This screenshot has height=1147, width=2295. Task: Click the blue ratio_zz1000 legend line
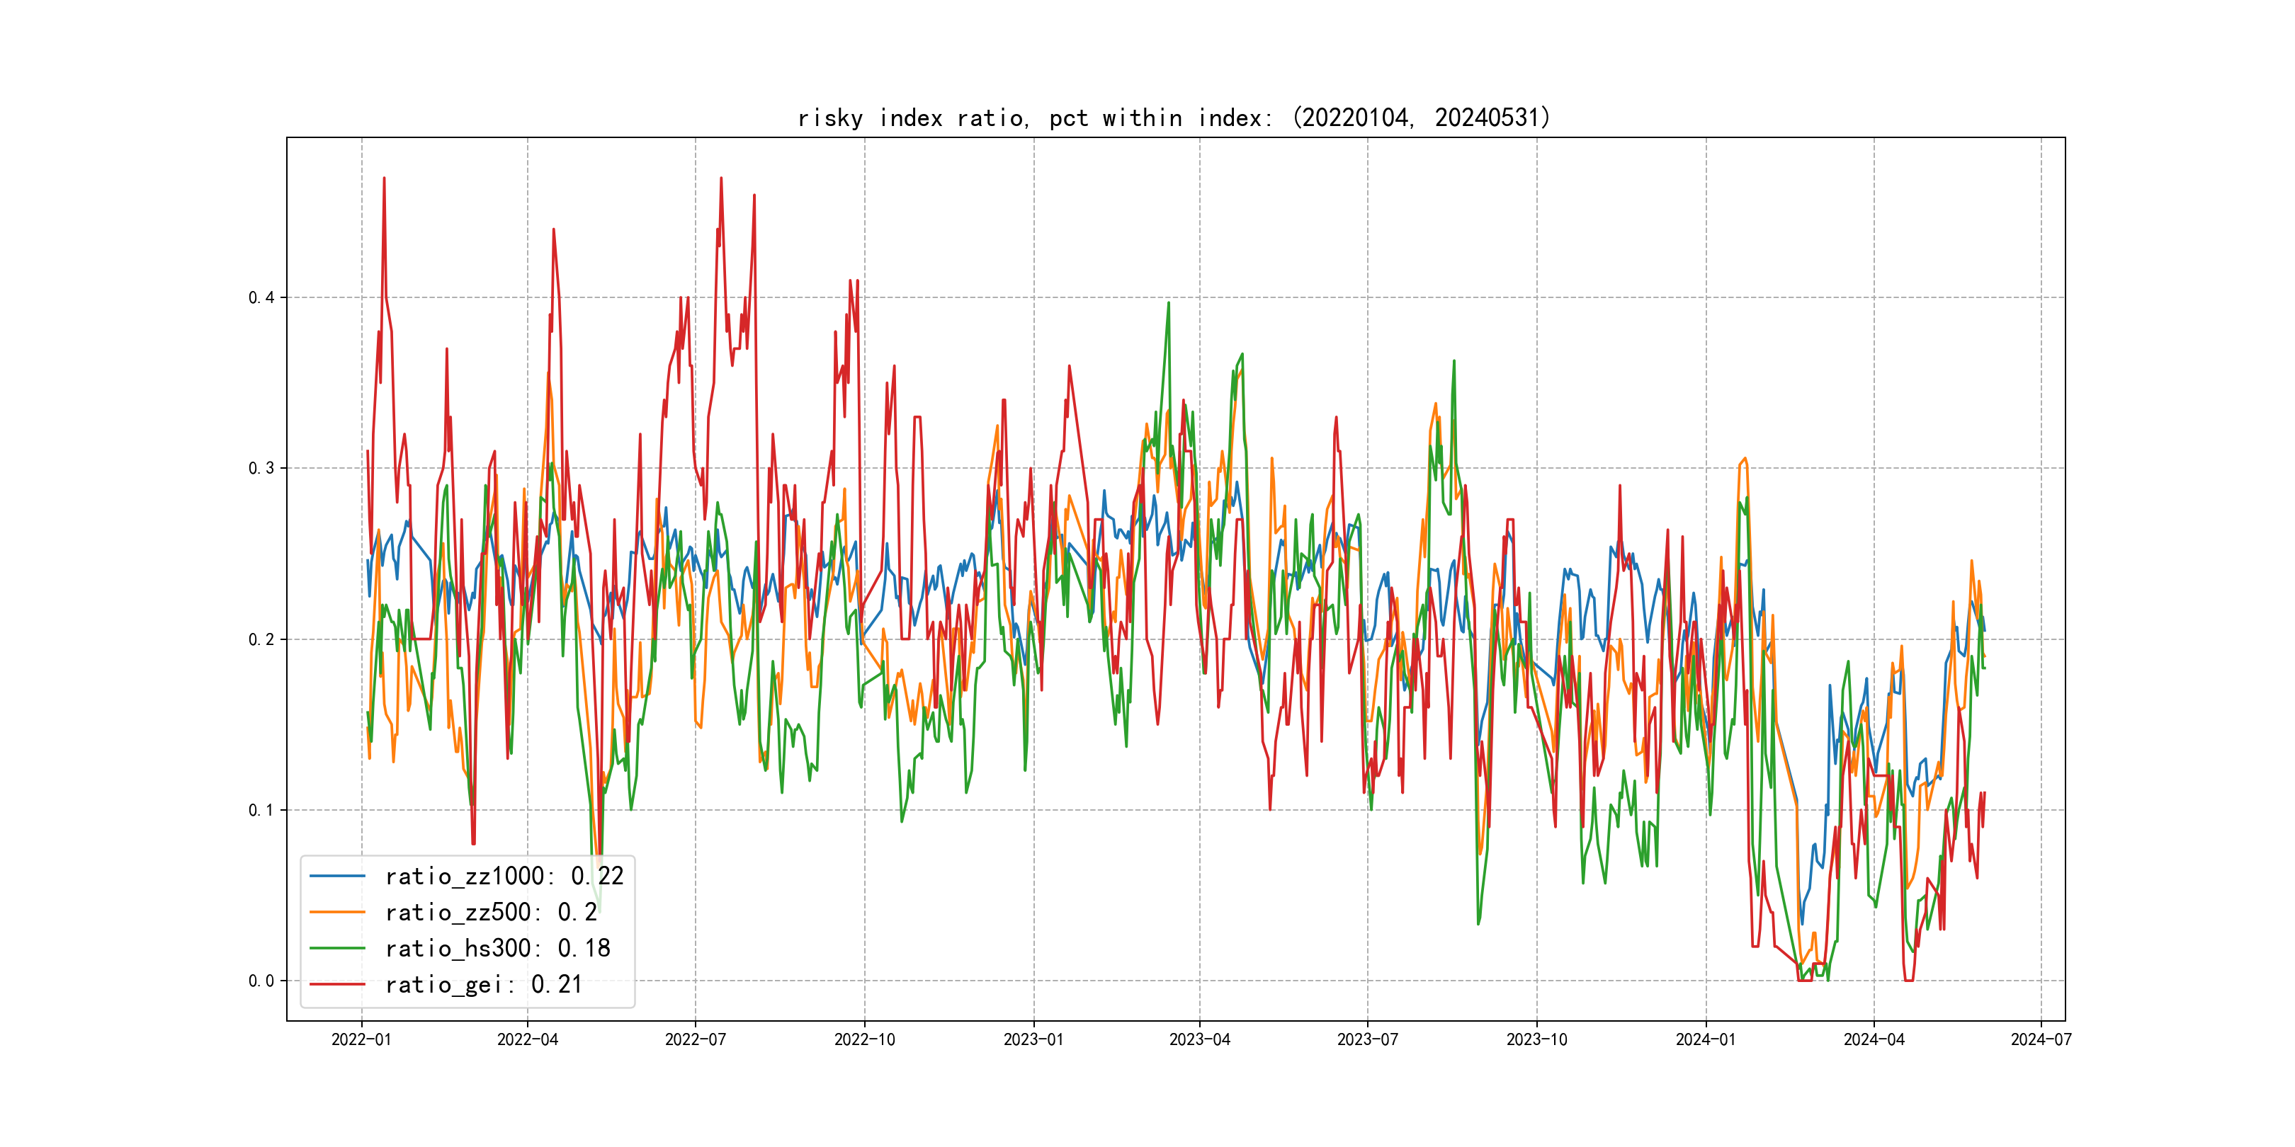[336, 877]
